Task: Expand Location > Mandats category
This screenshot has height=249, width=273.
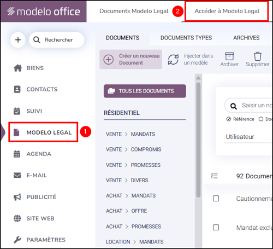Action: [x=135, y=242]
